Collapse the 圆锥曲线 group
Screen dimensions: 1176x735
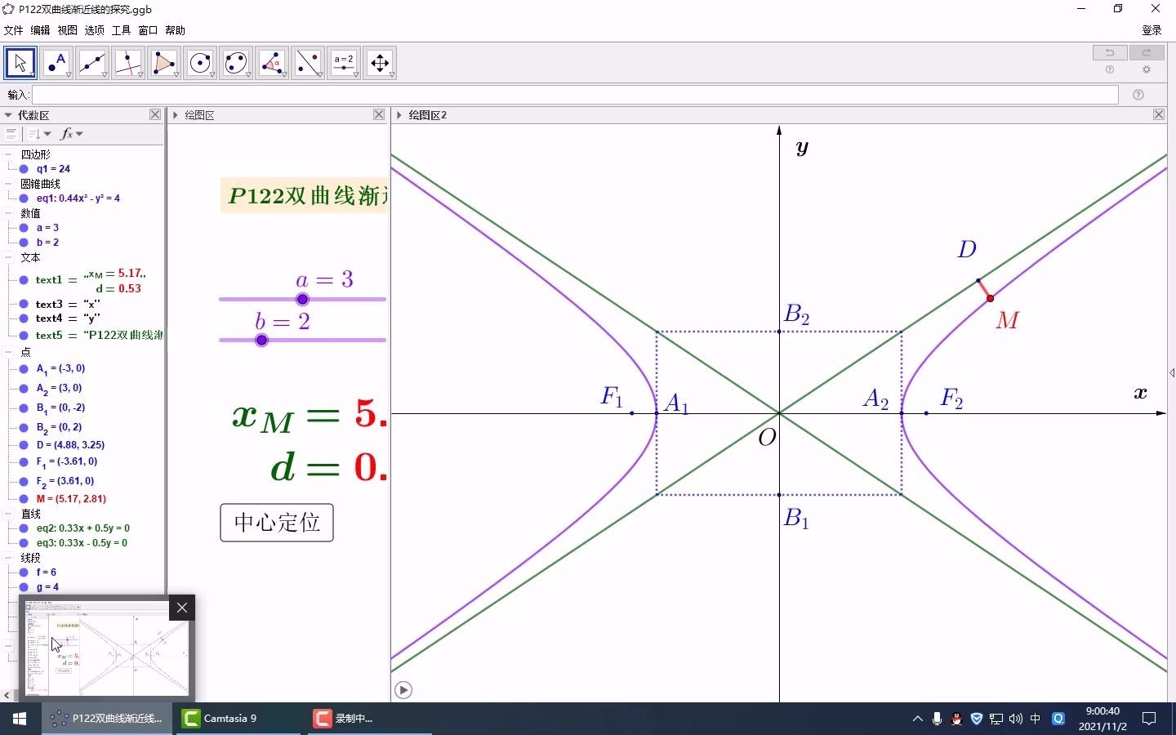[8, 184]
